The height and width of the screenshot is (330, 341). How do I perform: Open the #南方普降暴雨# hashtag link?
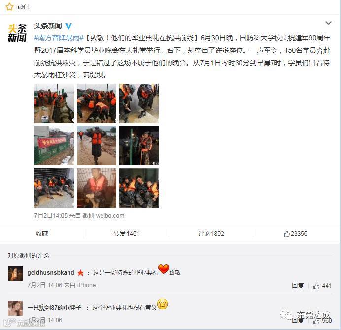(59, 38)
